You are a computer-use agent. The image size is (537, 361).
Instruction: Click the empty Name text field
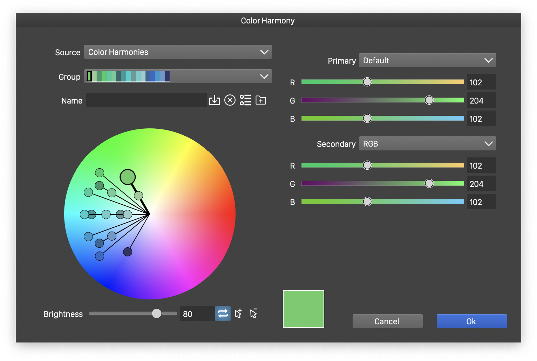(x=146, y=100)
